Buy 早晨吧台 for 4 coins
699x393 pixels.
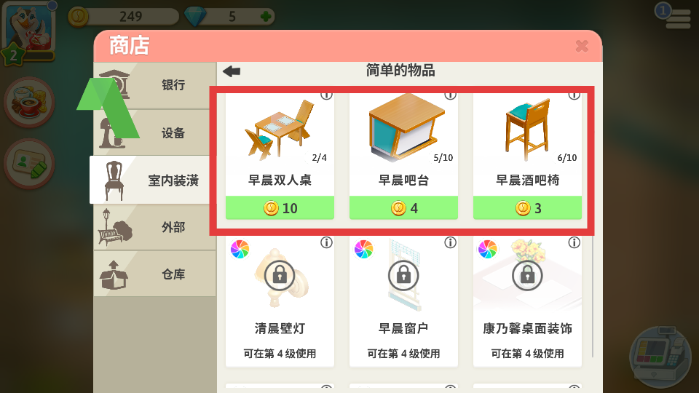tap(403, 207)
